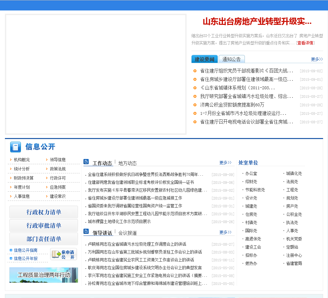
Task: Click the empty slideshow image area
Action: 96,74
